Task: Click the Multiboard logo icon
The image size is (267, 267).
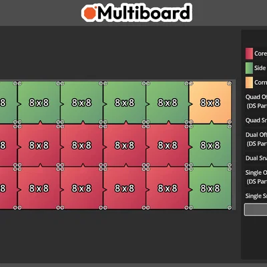Action: point(89,13)
